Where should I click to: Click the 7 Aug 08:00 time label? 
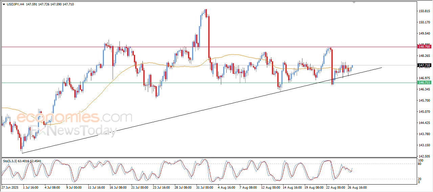[x=248, y=187]
